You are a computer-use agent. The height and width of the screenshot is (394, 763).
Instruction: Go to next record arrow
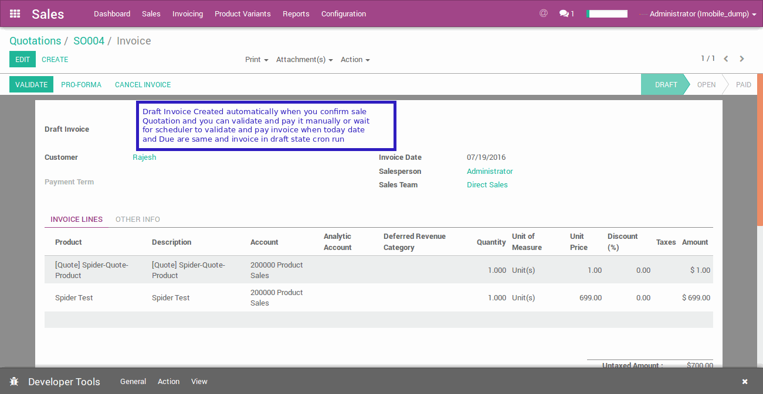742,59
